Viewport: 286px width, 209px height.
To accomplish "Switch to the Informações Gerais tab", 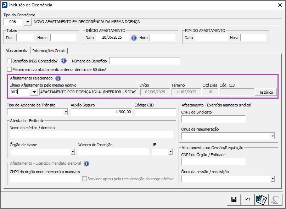I will coord(49,51).
